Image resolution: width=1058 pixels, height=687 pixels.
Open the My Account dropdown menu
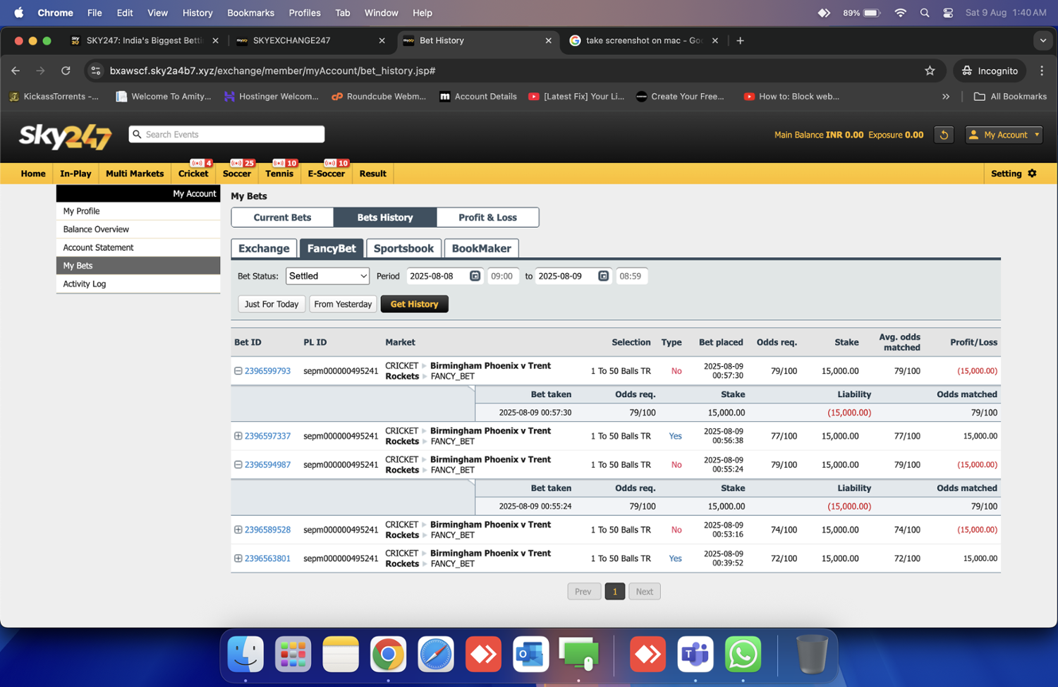click(1004, 135)
